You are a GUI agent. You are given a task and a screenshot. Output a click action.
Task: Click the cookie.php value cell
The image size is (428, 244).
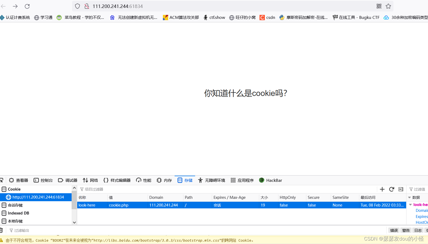127,205
